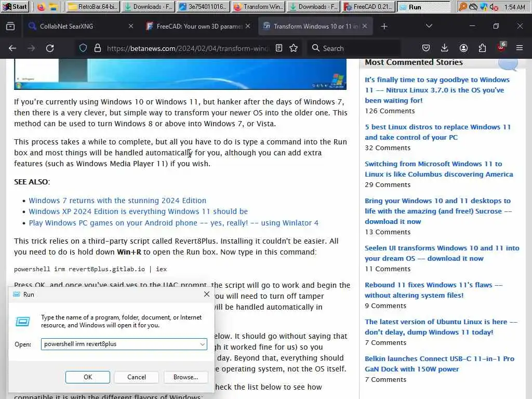Open the tracking protection shield icon
Viewport: 532px width, 399px height.
pos(83,48)
